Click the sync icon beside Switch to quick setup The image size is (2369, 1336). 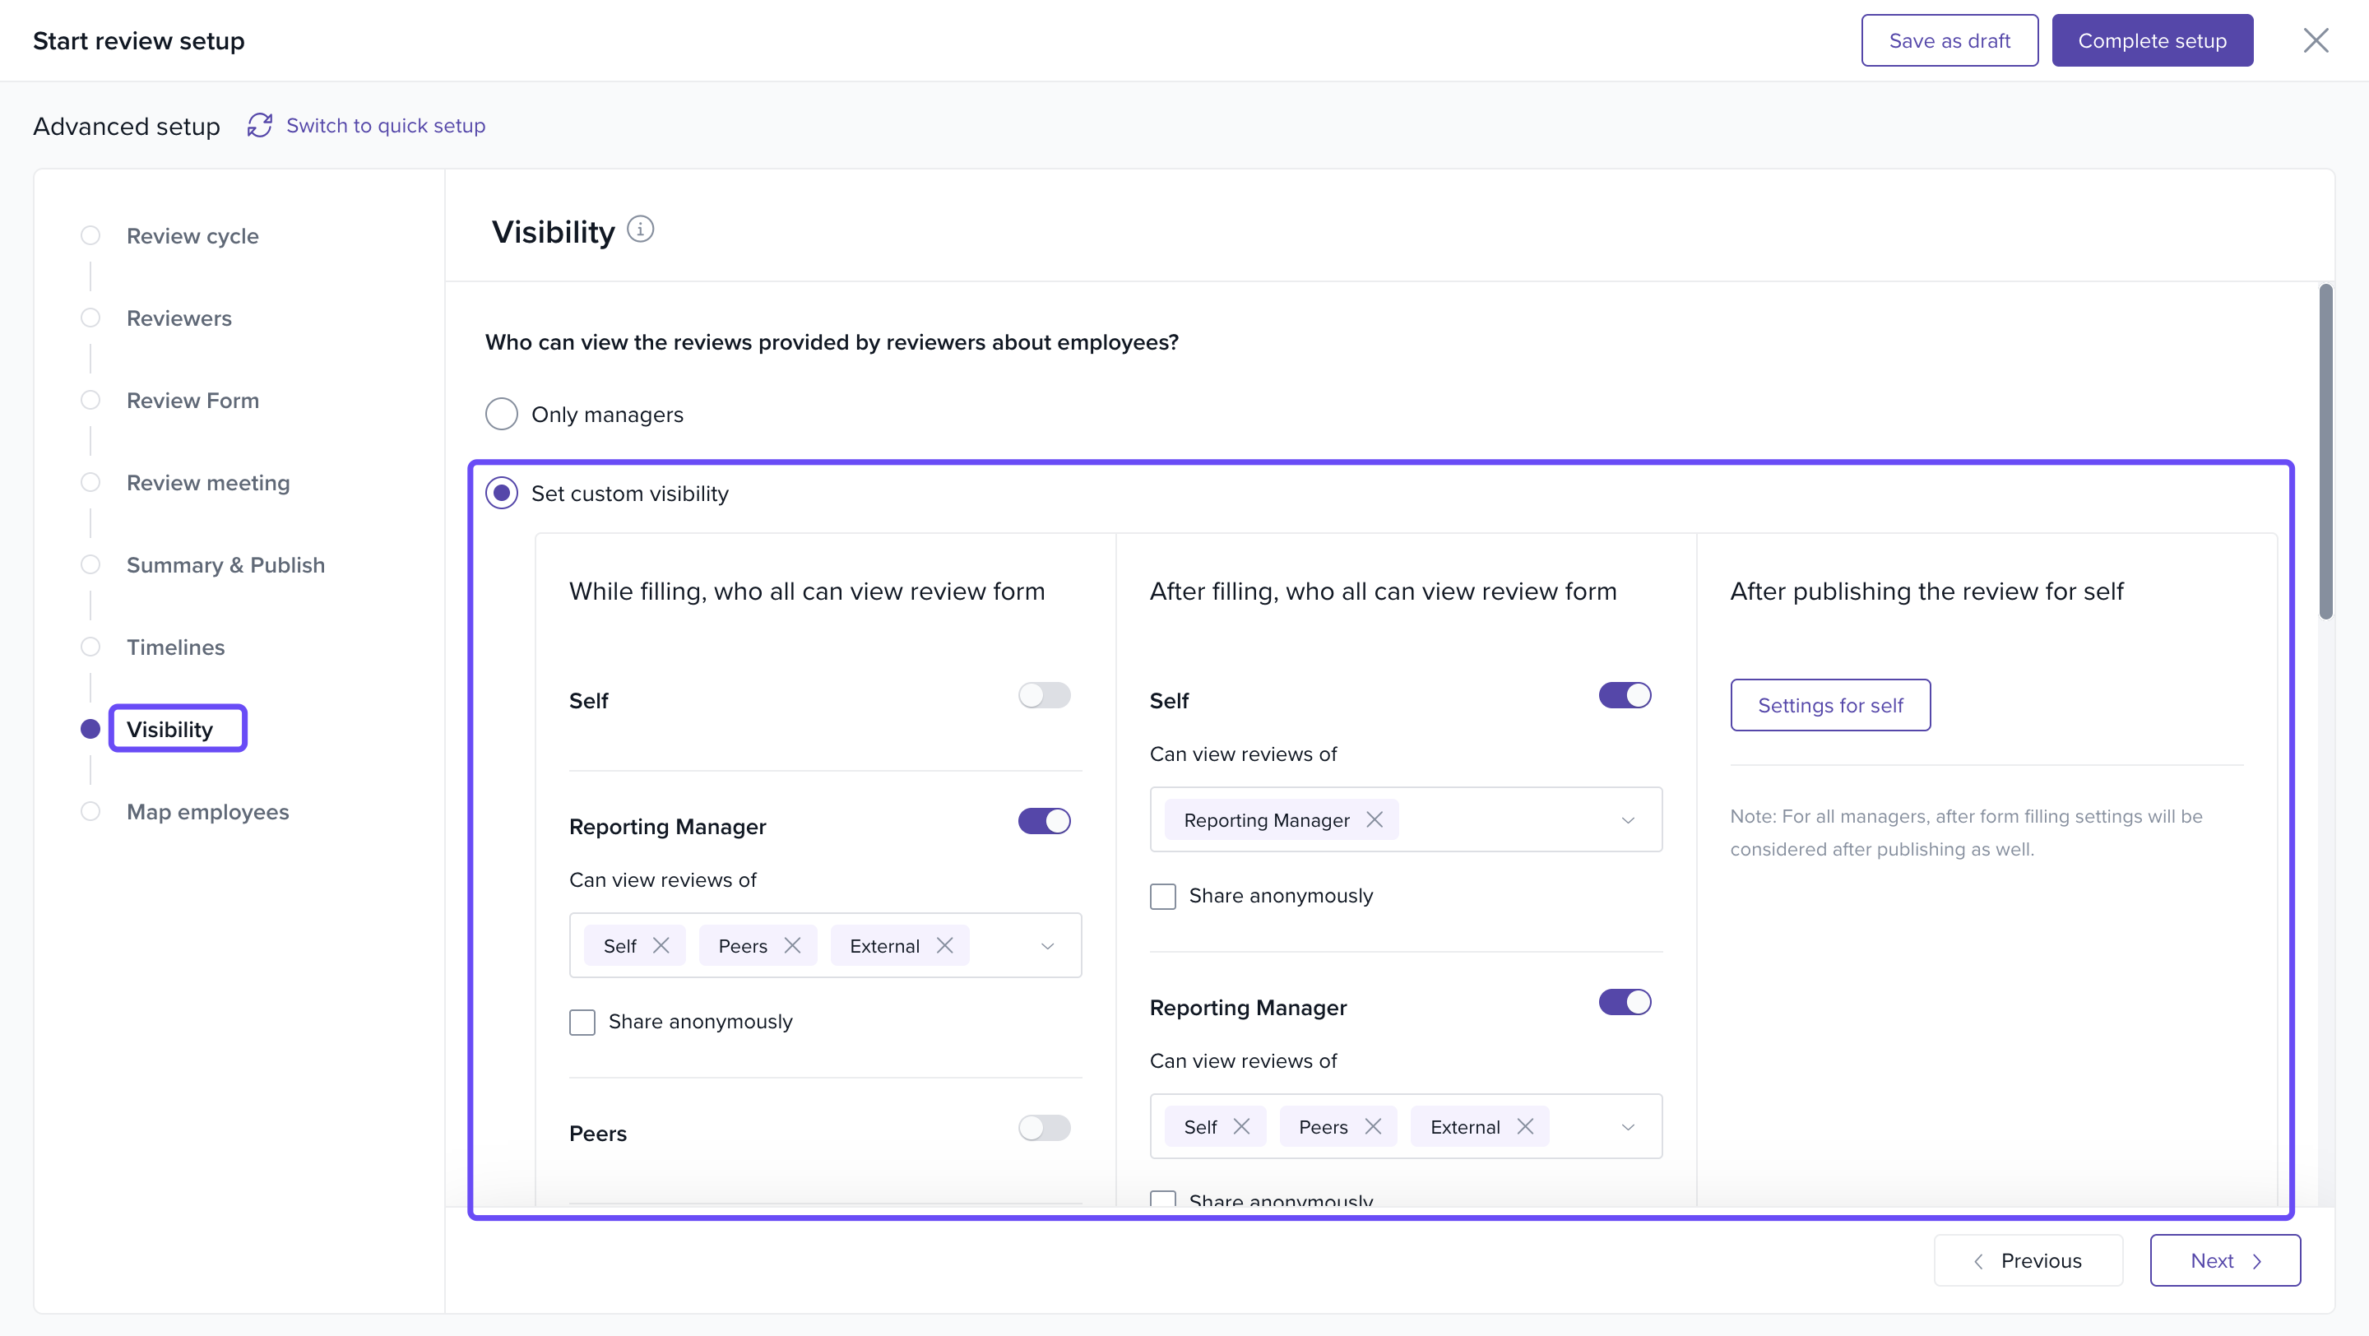click(x=259, y=125)
